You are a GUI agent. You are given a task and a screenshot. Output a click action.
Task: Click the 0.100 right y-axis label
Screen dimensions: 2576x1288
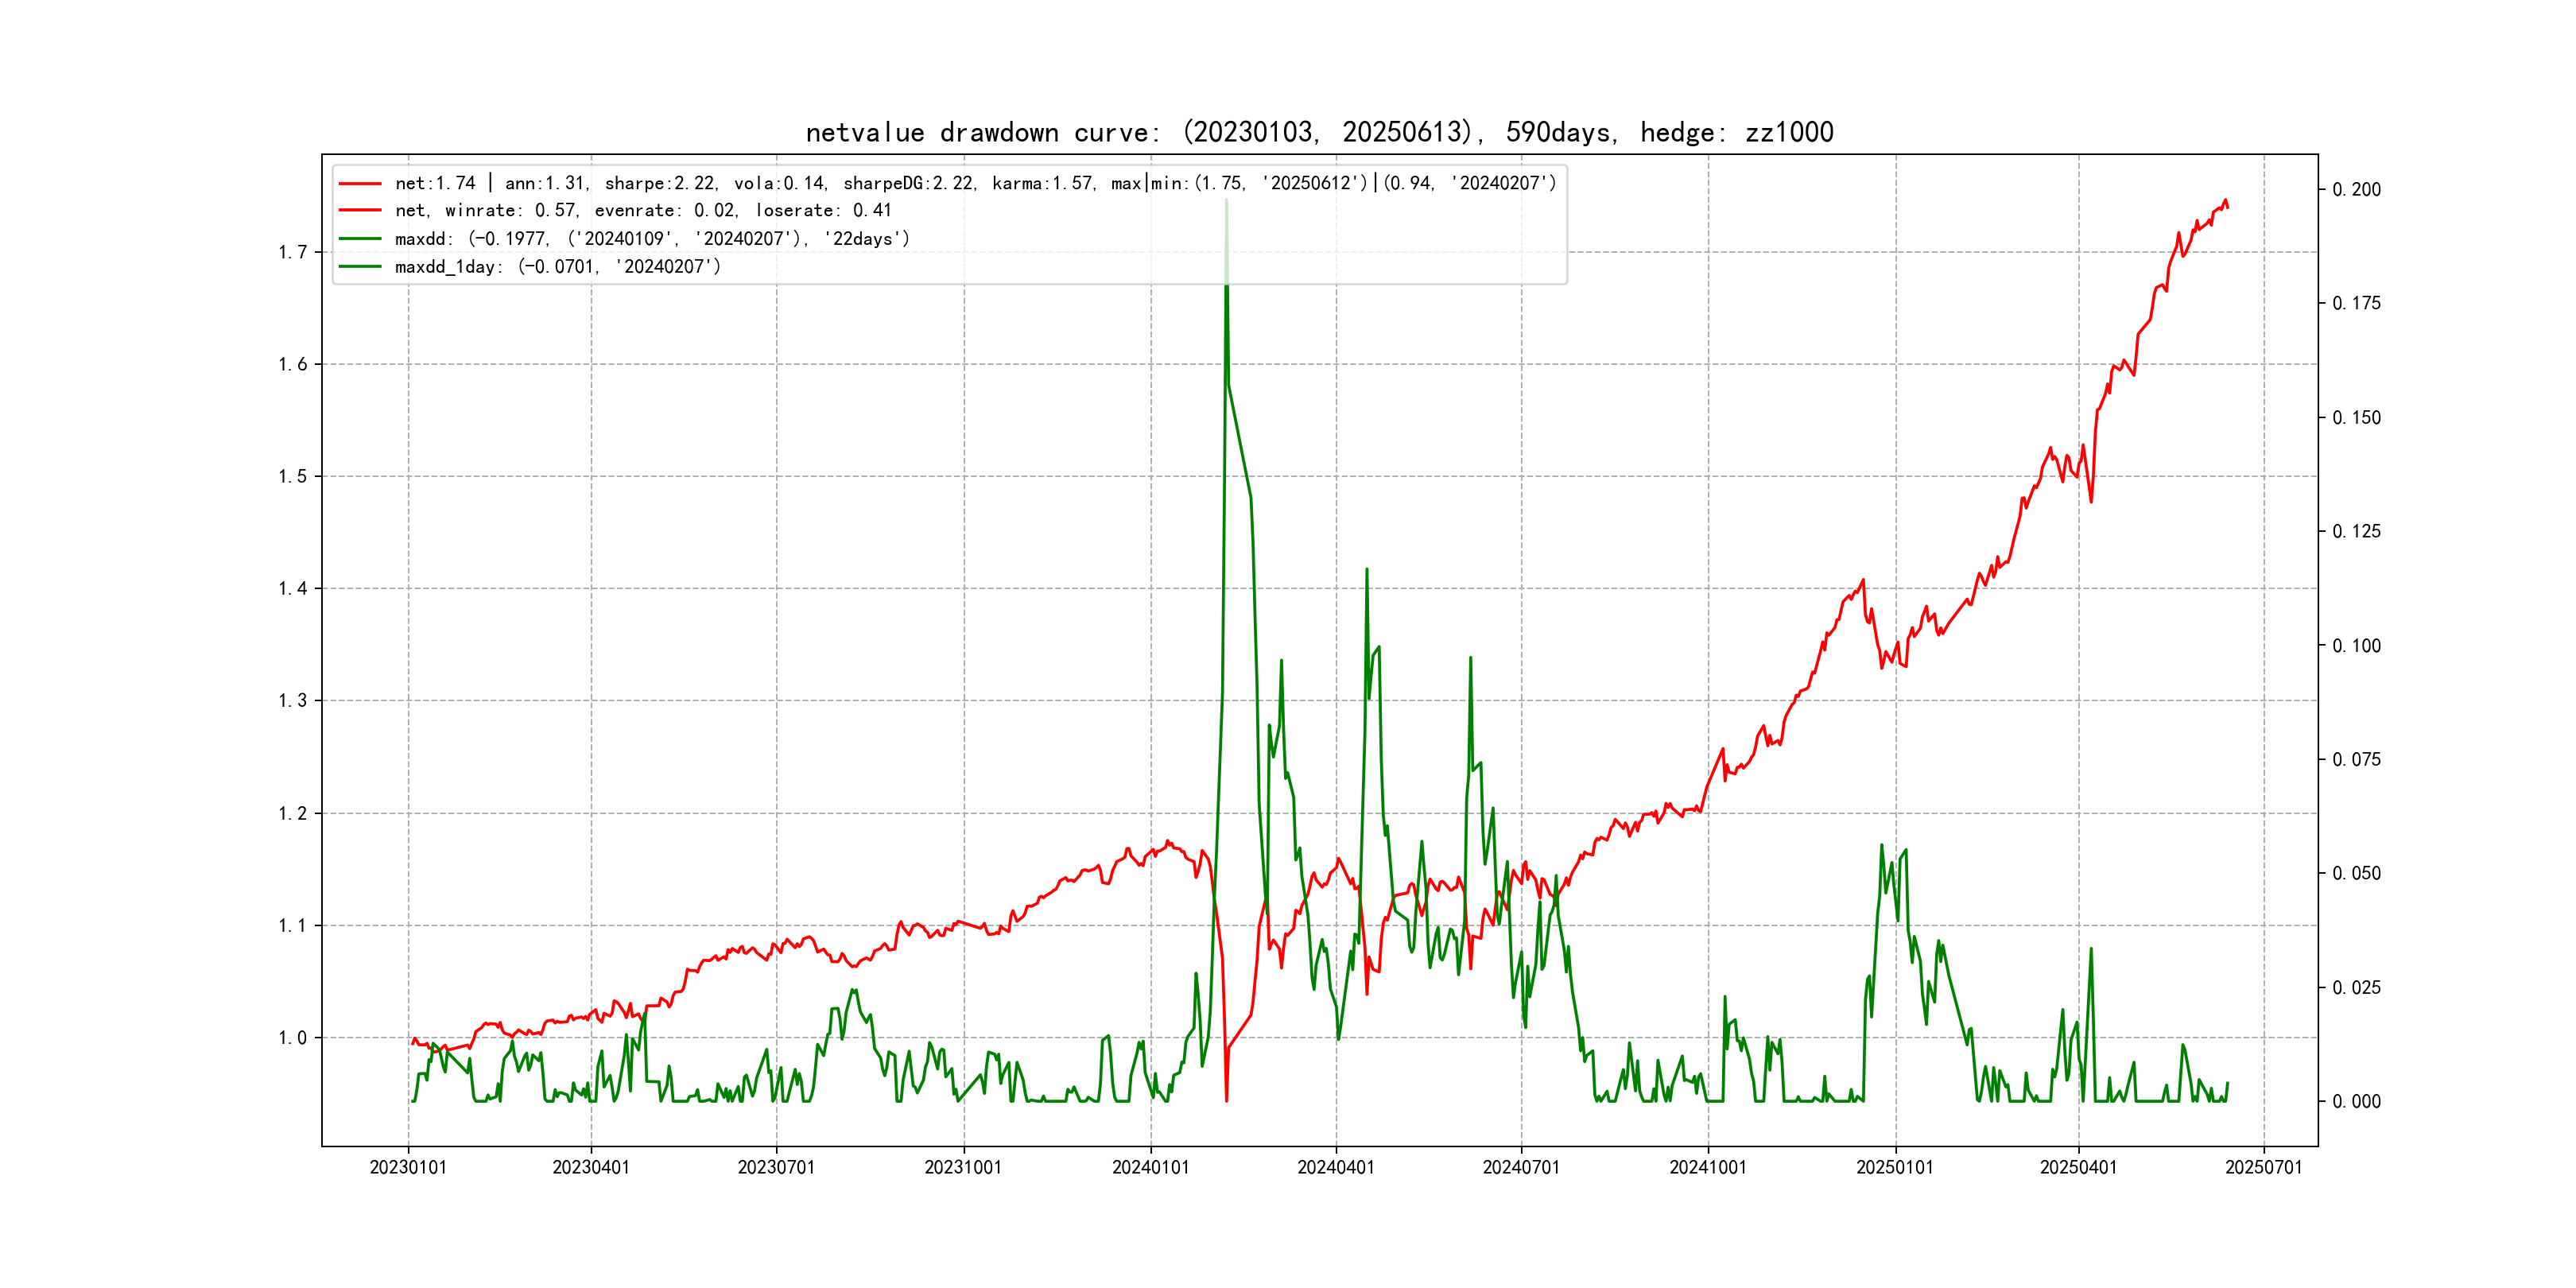(2357, 646)
